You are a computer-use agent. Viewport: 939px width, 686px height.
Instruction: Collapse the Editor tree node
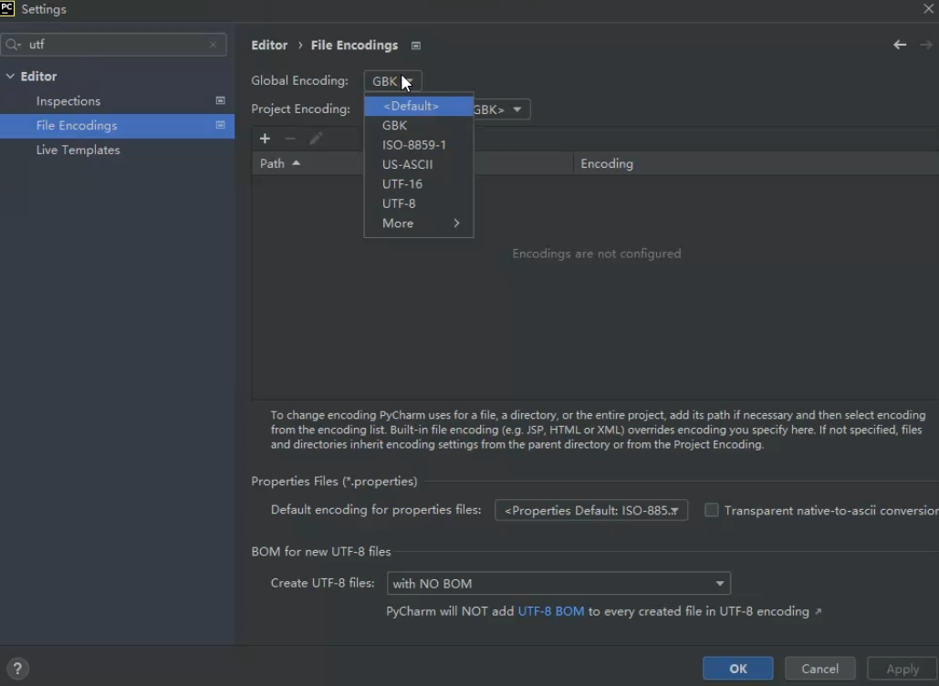(x=10, y=76)
